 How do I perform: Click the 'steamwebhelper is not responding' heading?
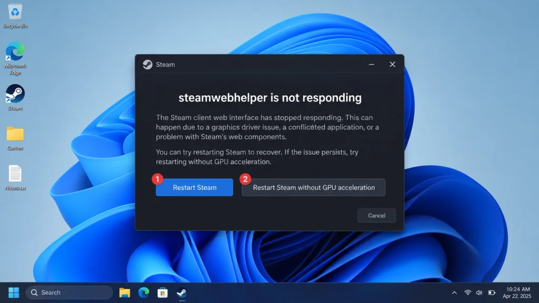pos(270,98)
